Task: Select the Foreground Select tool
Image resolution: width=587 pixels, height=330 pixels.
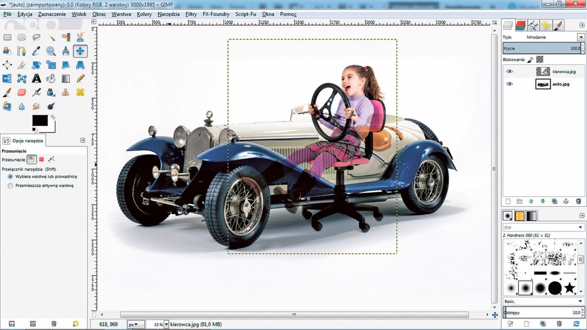Action: coord(7,51)
